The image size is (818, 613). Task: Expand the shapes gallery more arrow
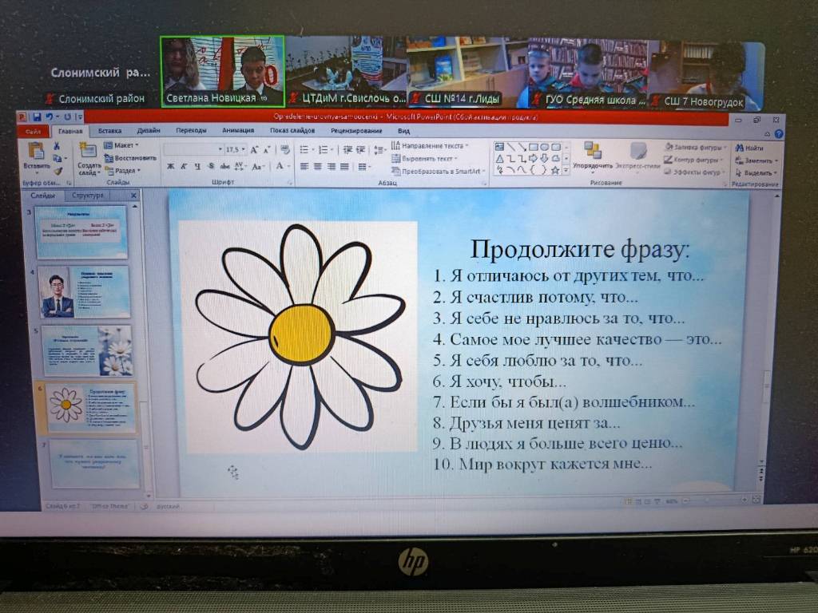click(x=566, y=170)
